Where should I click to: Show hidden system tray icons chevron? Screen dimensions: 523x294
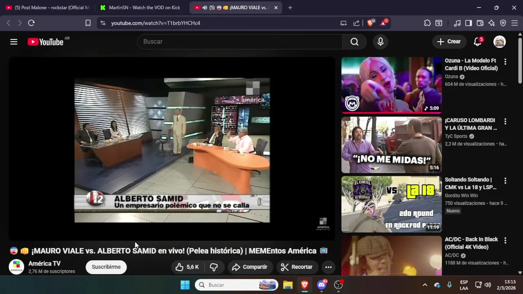click(425, 285)
